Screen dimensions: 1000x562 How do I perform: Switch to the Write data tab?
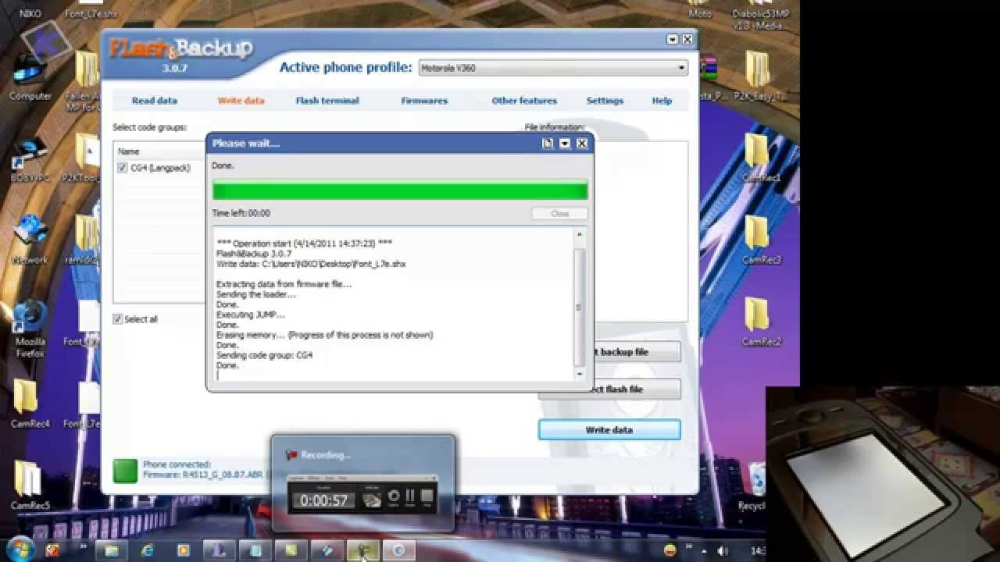click(x=241, y=101)
